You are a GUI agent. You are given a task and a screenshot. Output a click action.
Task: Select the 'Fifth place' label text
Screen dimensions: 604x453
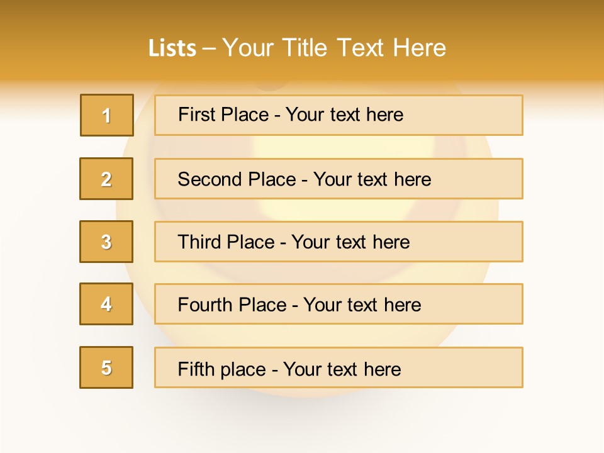point(222,369)
